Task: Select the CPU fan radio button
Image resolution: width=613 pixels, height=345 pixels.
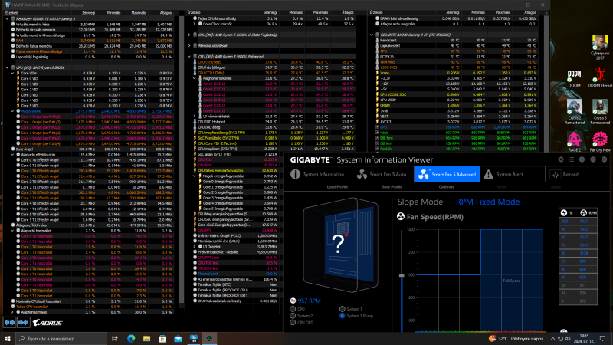Action: click(293, 309)
